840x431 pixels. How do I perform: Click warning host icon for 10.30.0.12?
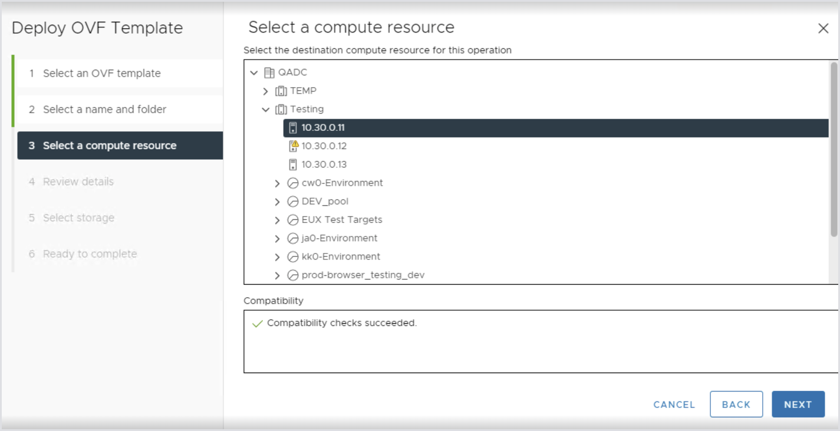(x=294, y=146)
